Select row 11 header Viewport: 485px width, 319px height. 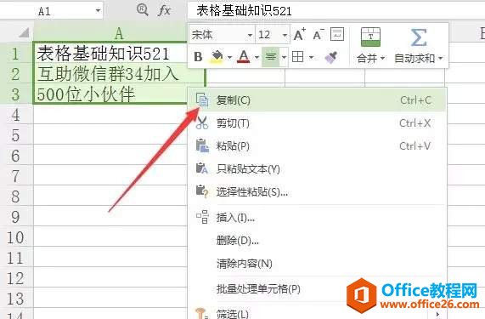coord(16,258)
